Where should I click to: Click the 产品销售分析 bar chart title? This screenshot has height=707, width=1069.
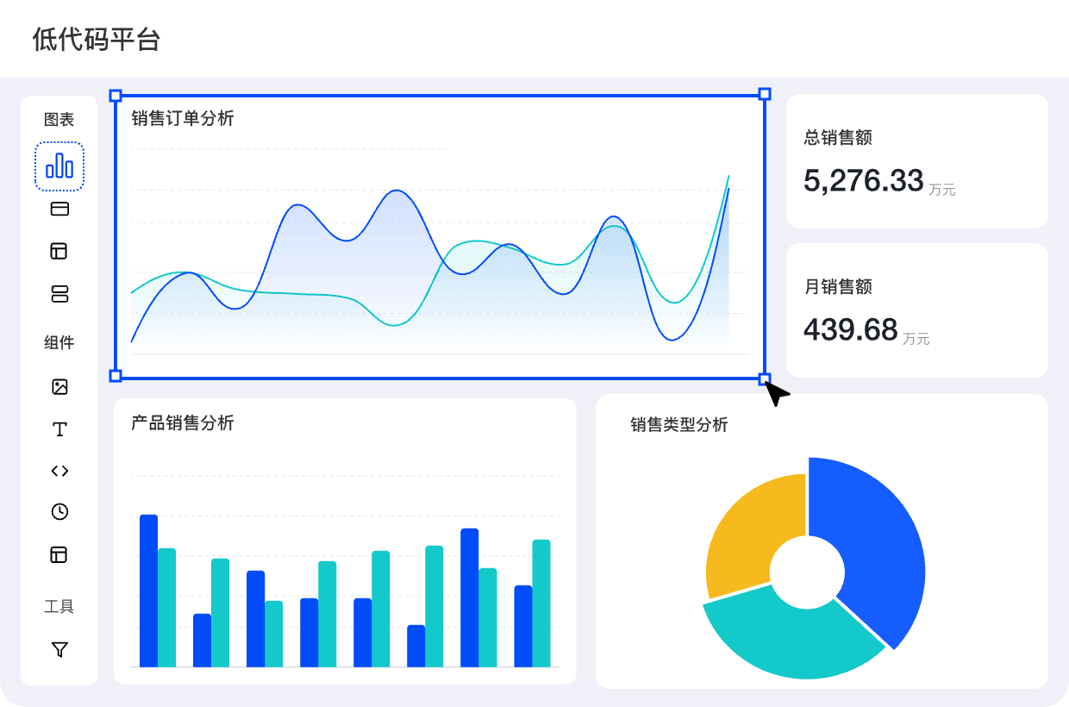click(183, 423)
